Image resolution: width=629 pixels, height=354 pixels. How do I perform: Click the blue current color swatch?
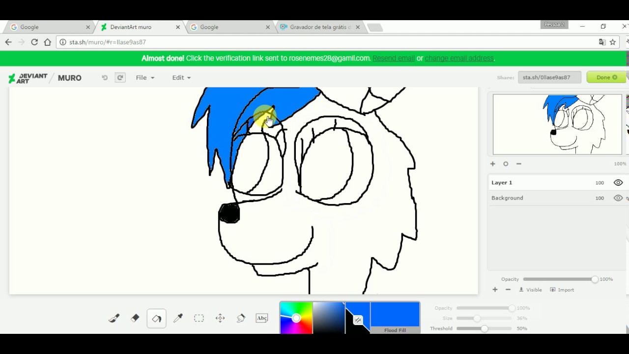[395, 314]
